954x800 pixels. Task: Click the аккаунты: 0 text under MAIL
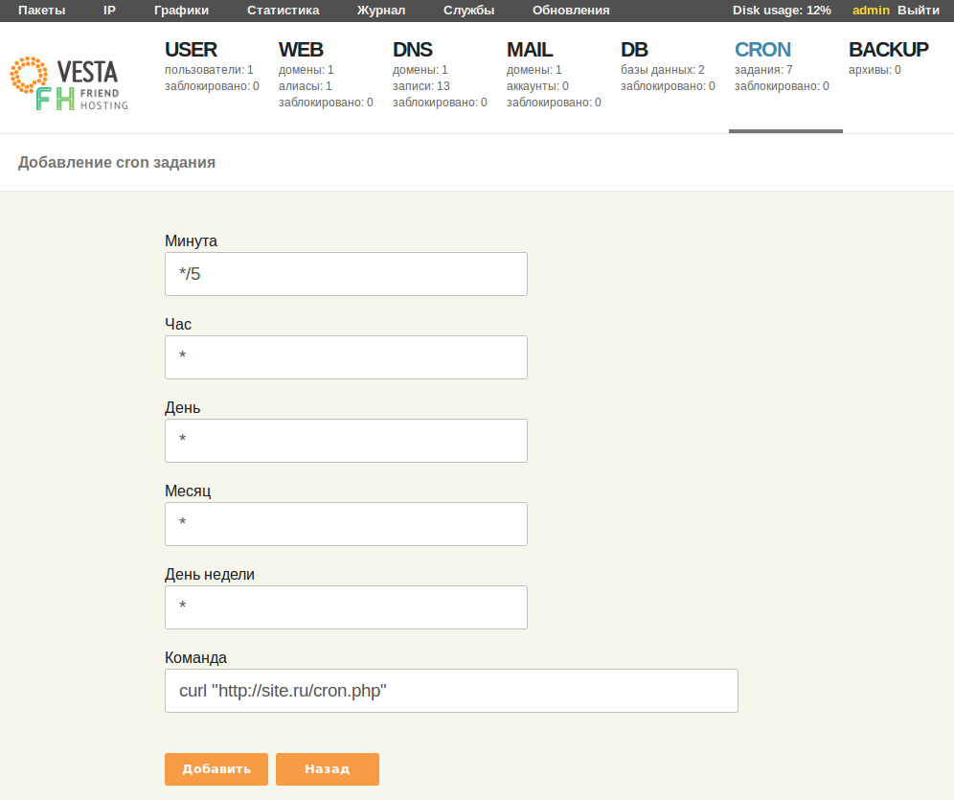coord(537,86)
